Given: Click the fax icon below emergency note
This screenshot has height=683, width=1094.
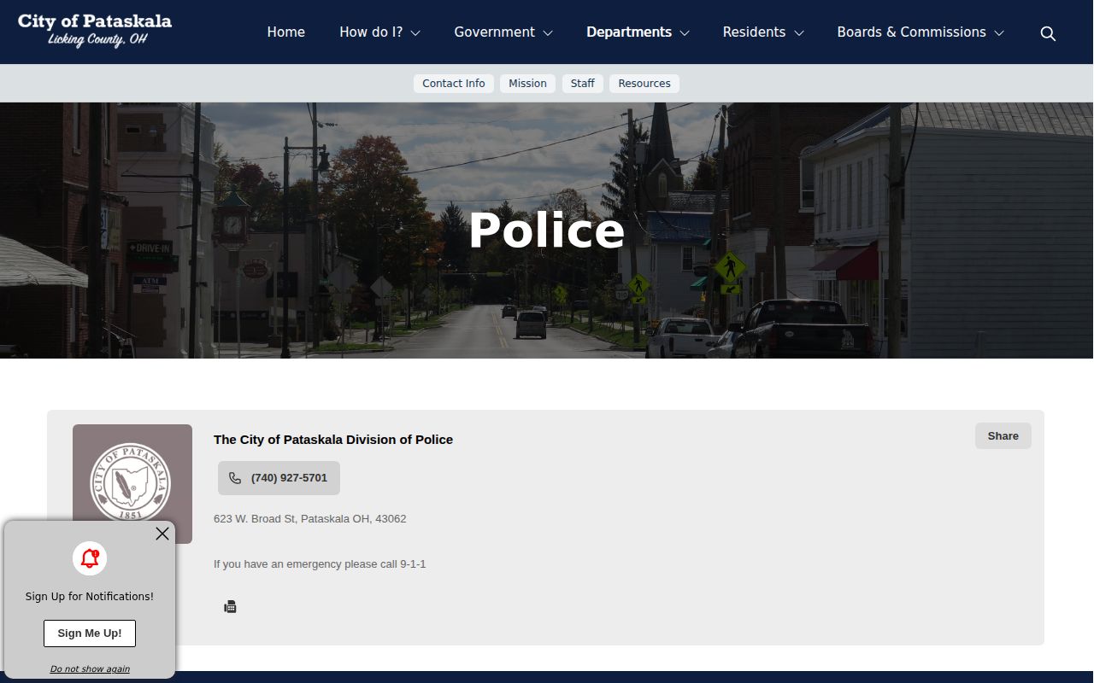Looking at the screenshot, I should point(230,607).
